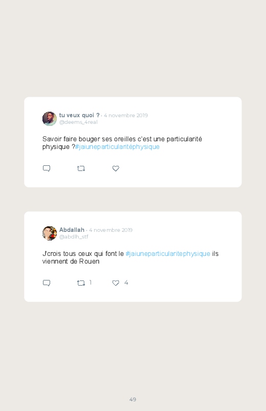
Task: Retweet Abdallah's tweet with one retweet
Action: (81, 283)
